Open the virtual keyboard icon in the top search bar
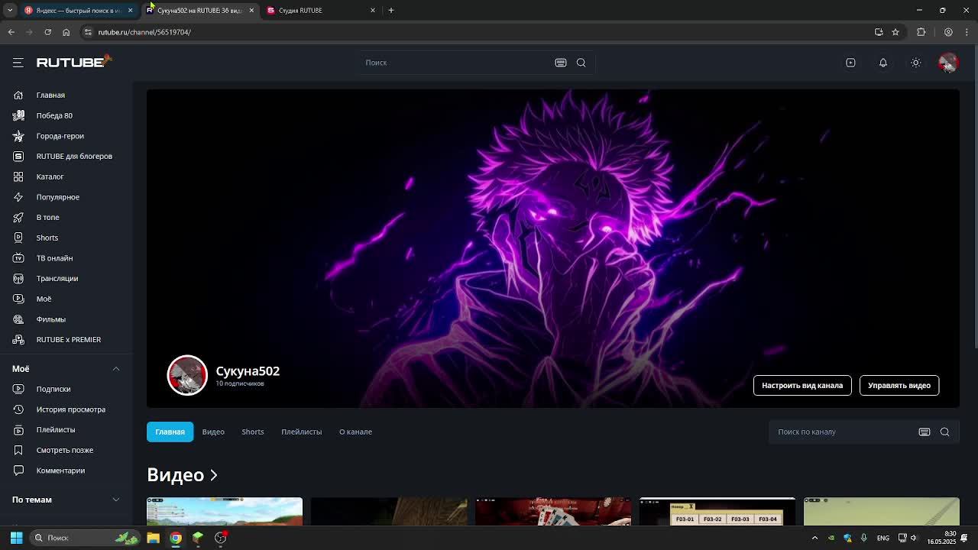 point(561,63)
